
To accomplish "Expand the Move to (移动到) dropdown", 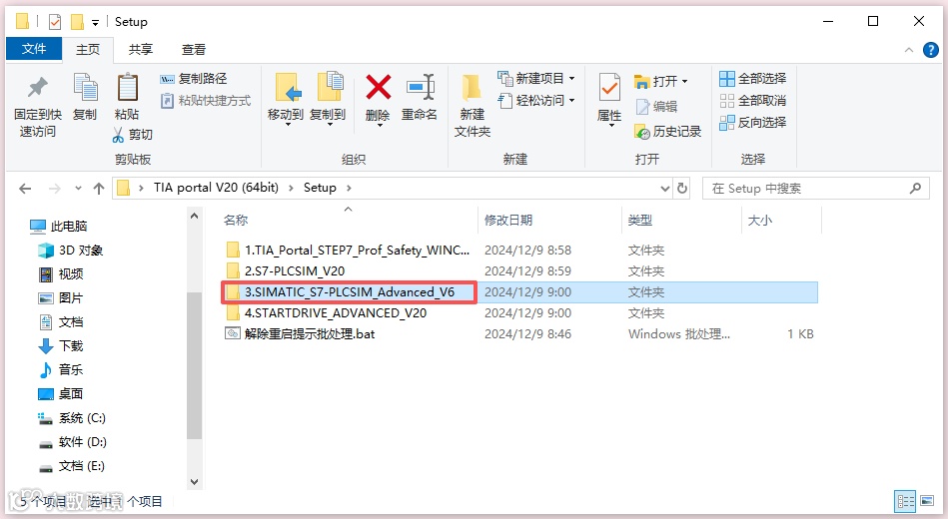I will 287,125.
